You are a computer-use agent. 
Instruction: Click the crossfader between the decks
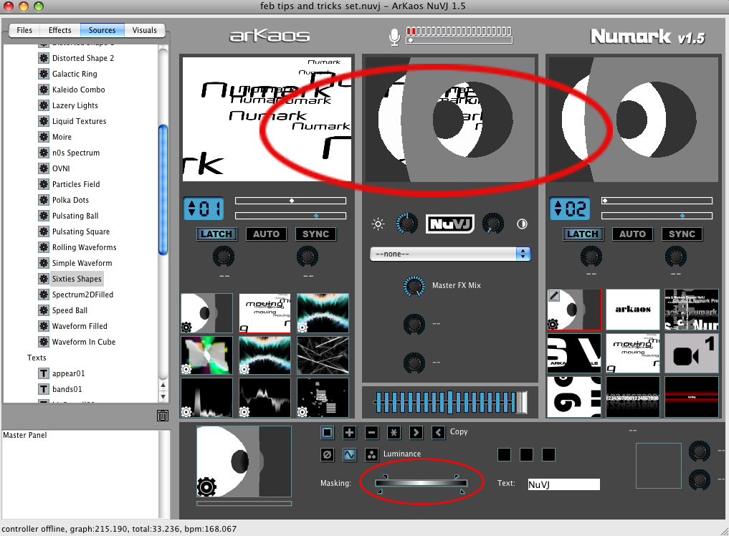pos(450,402)
